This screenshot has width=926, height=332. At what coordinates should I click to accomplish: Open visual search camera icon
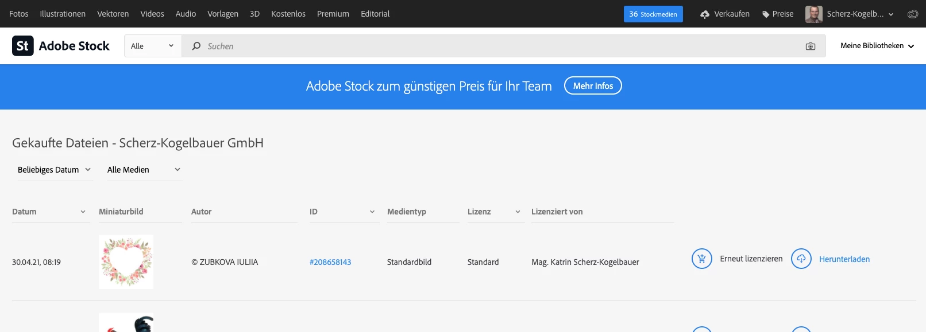click(811, 46)
